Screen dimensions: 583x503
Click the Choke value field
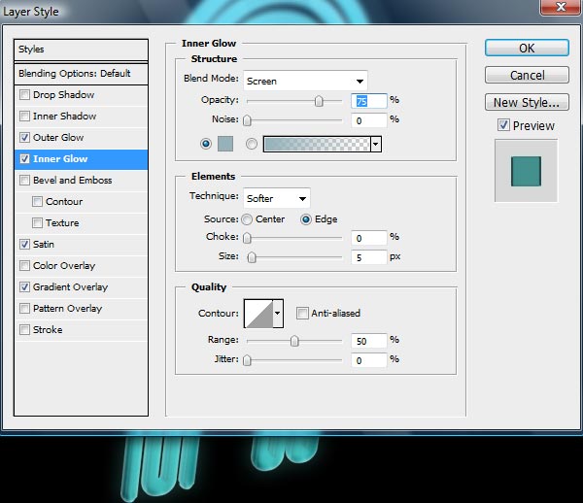[x=369, y=238]
